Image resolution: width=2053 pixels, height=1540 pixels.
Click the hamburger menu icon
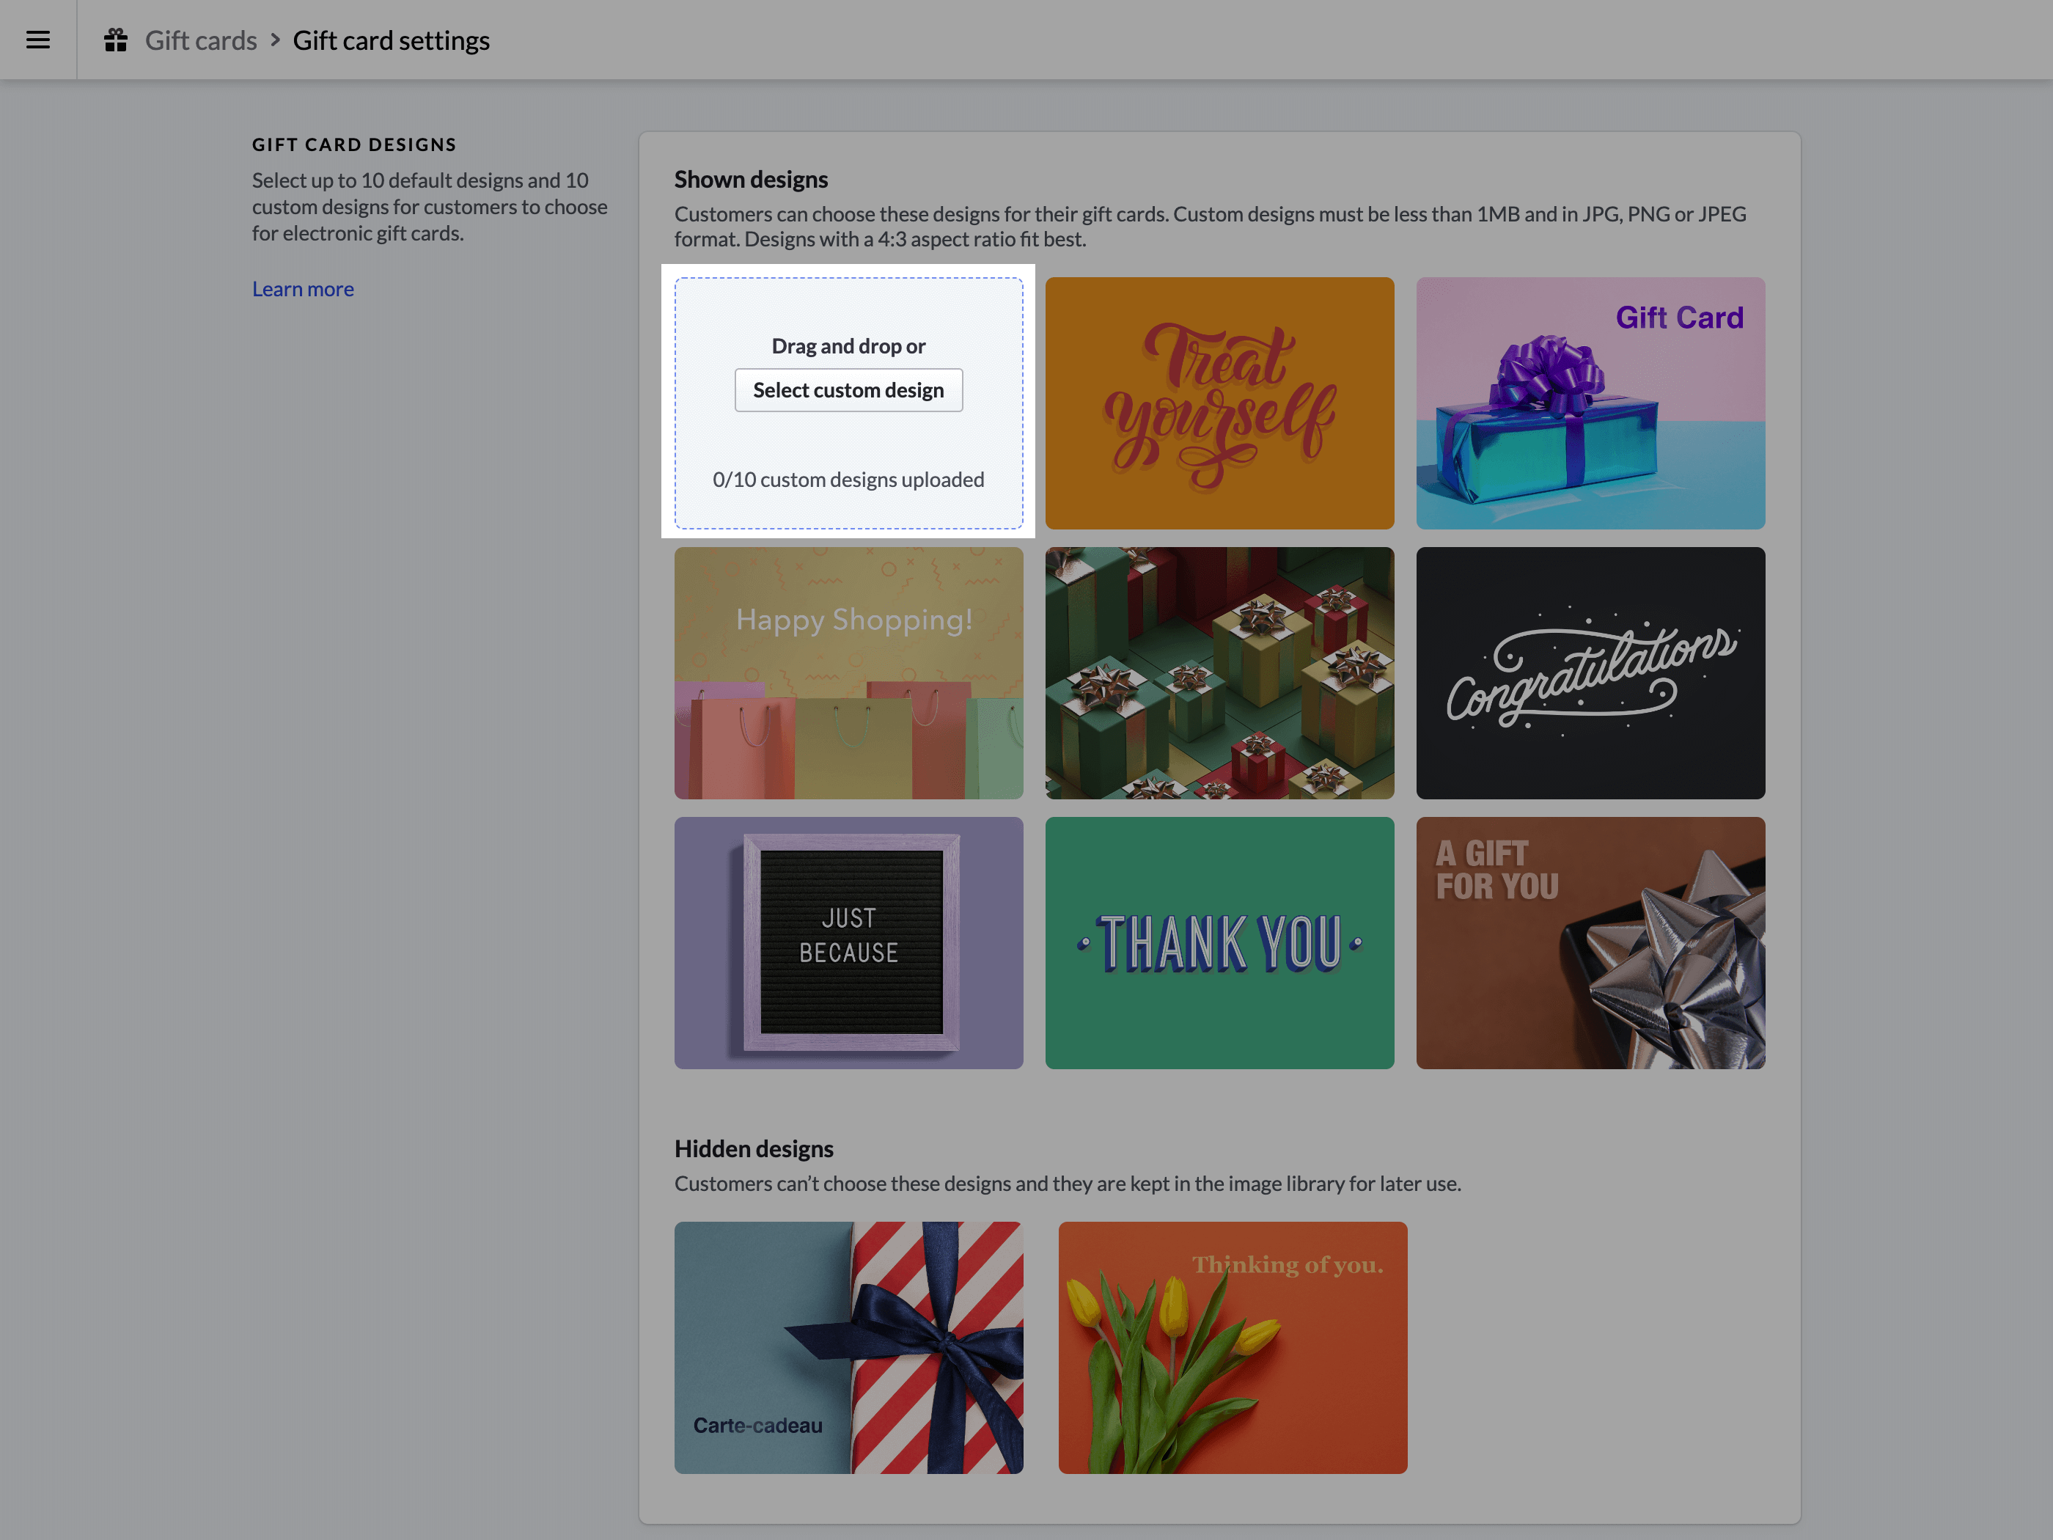39,39
